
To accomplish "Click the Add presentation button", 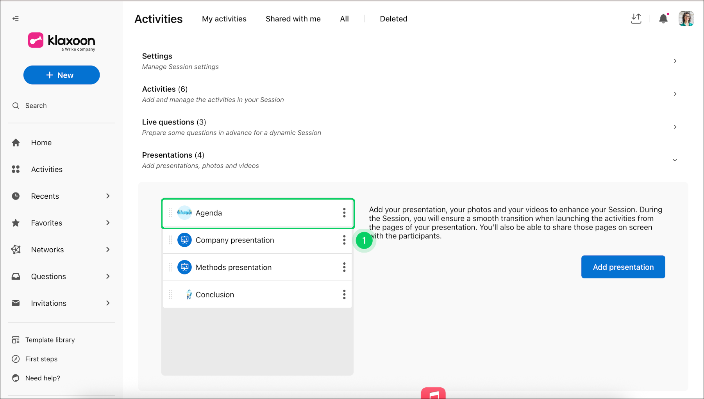I will point(623,267).
